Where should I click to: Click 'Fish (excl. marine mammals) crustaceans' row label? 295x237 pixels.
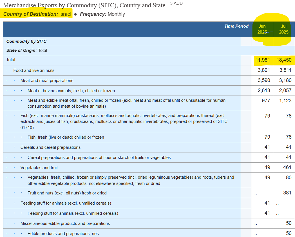(124, 121)
